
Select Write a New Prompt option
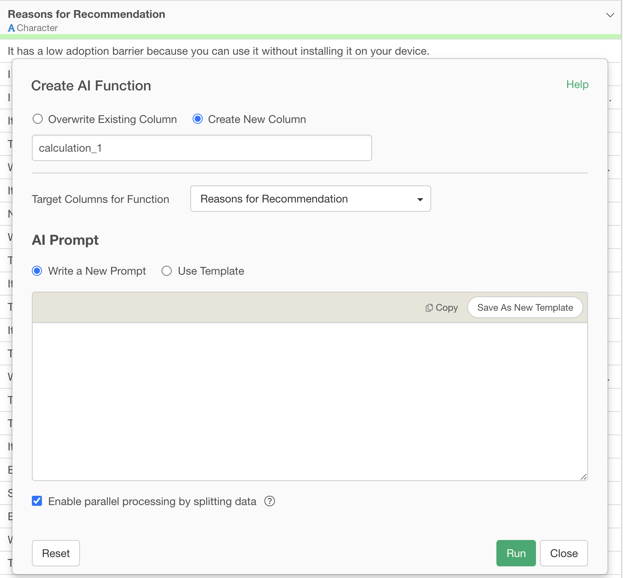[37, 271]
